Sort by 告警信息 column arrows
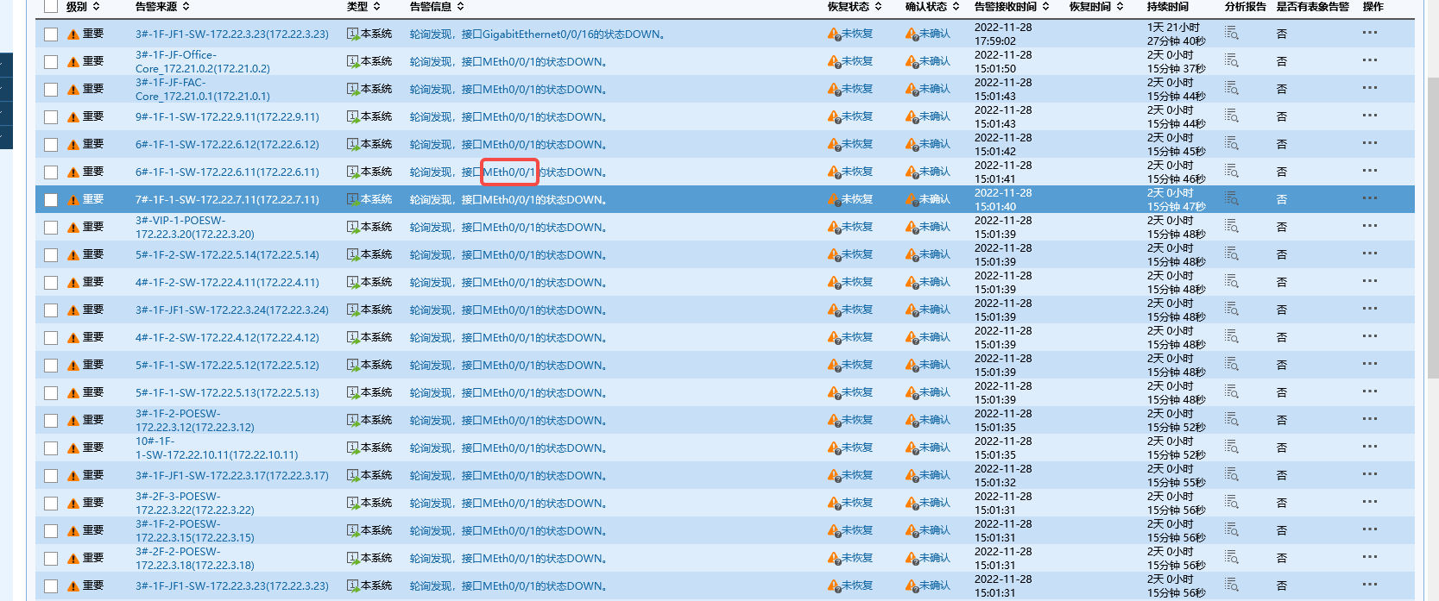This screenshot has height=601, width=1439. pos(460,6)
